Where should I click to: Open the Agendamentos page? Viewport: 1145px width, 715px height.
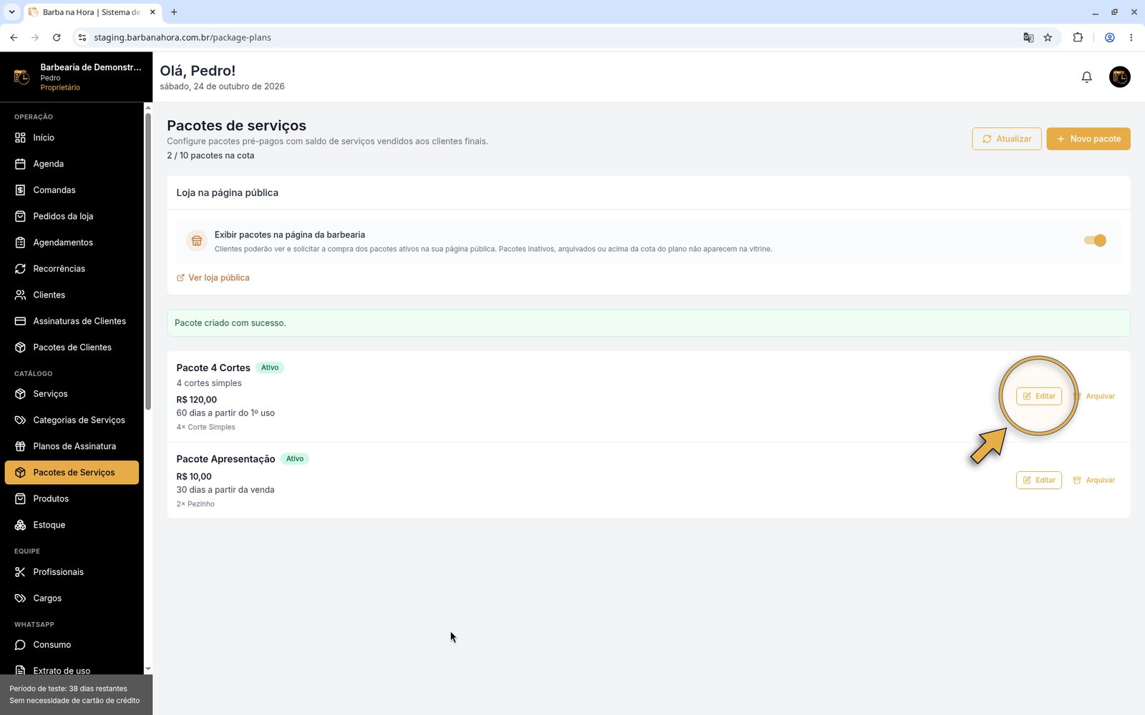tap(72, 242)
